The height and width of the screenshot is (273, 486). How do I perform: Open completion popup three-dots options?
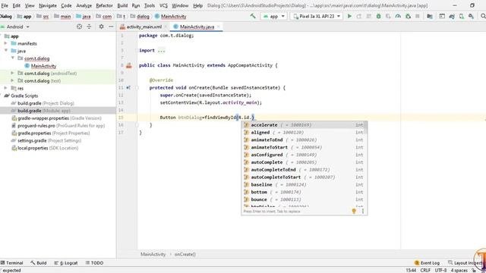point(363,211)
